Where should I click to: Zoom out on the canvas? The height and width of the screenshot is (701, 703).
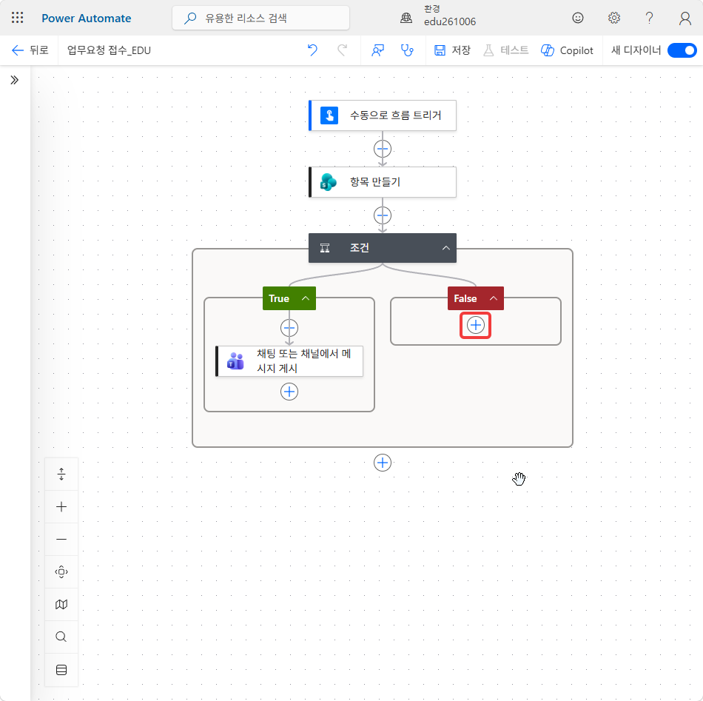point(61,539)
